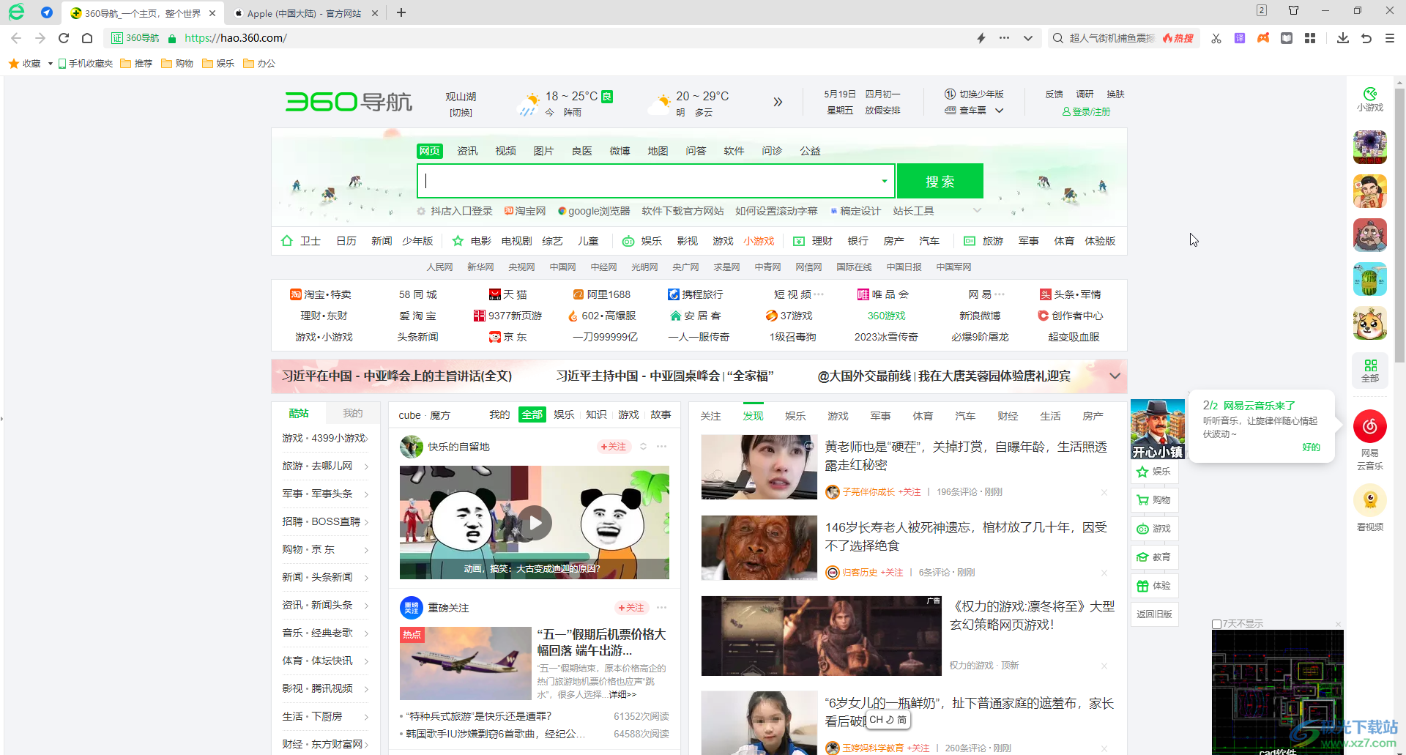Open the 娱乐 feed tab next to 发现

pyautogui.click(x=795, y=416)
